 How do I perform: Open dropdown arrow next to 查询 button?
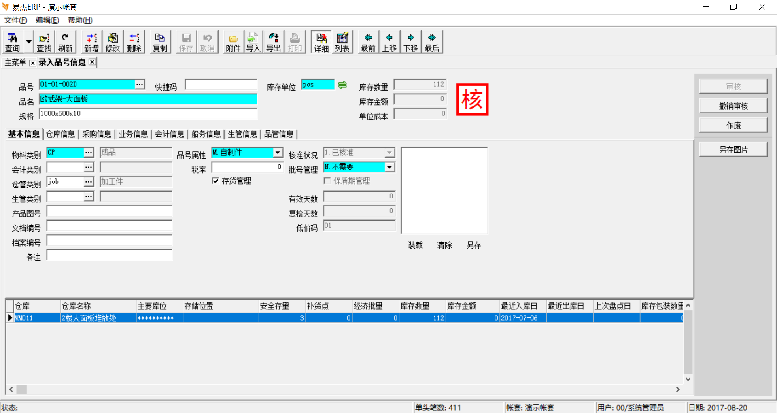(29, 42)
